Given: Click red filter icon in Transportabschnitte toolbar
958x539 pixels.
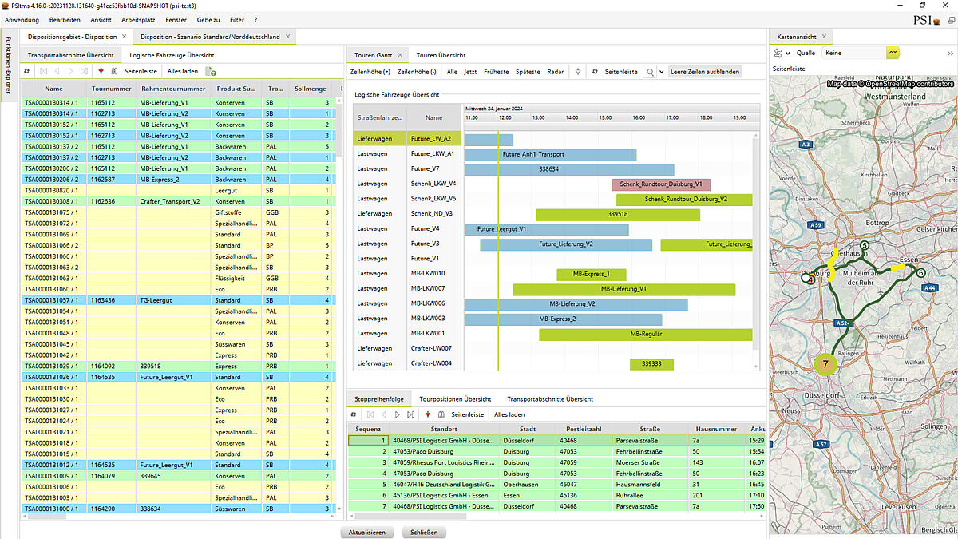Looking at the screenshot, I should 101,72.
